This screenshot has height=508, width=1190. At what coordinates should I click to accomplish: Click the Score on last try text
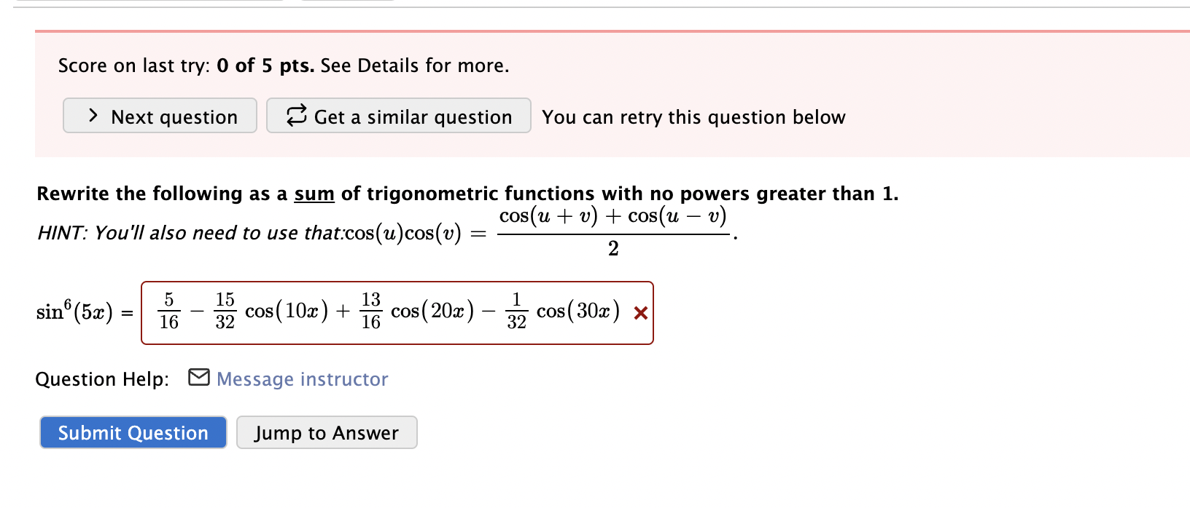135,66
